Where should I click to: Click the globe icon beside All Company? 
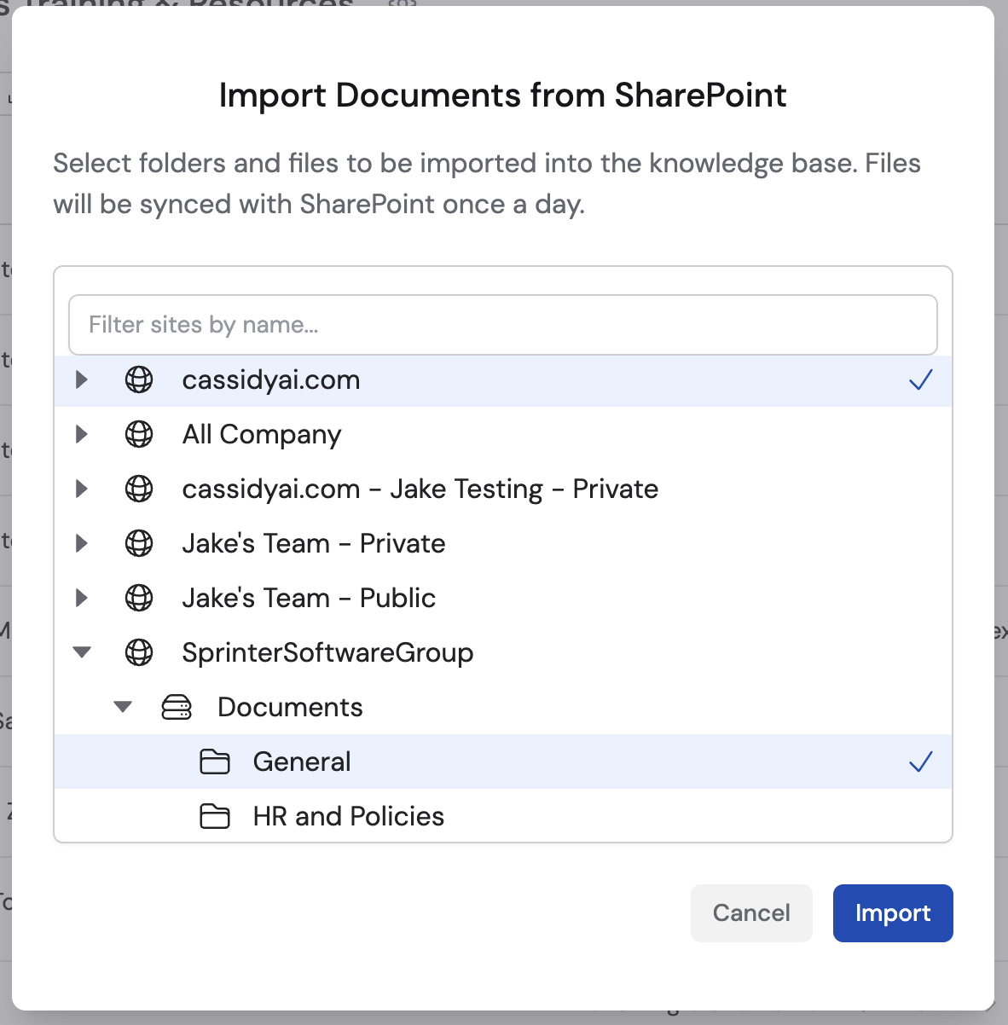pos(139,435)
